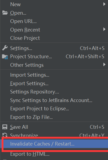The width and height of the screenshot is (108, 160).
Task: Click the open folder icon beside Open
Action: [5, 13]
